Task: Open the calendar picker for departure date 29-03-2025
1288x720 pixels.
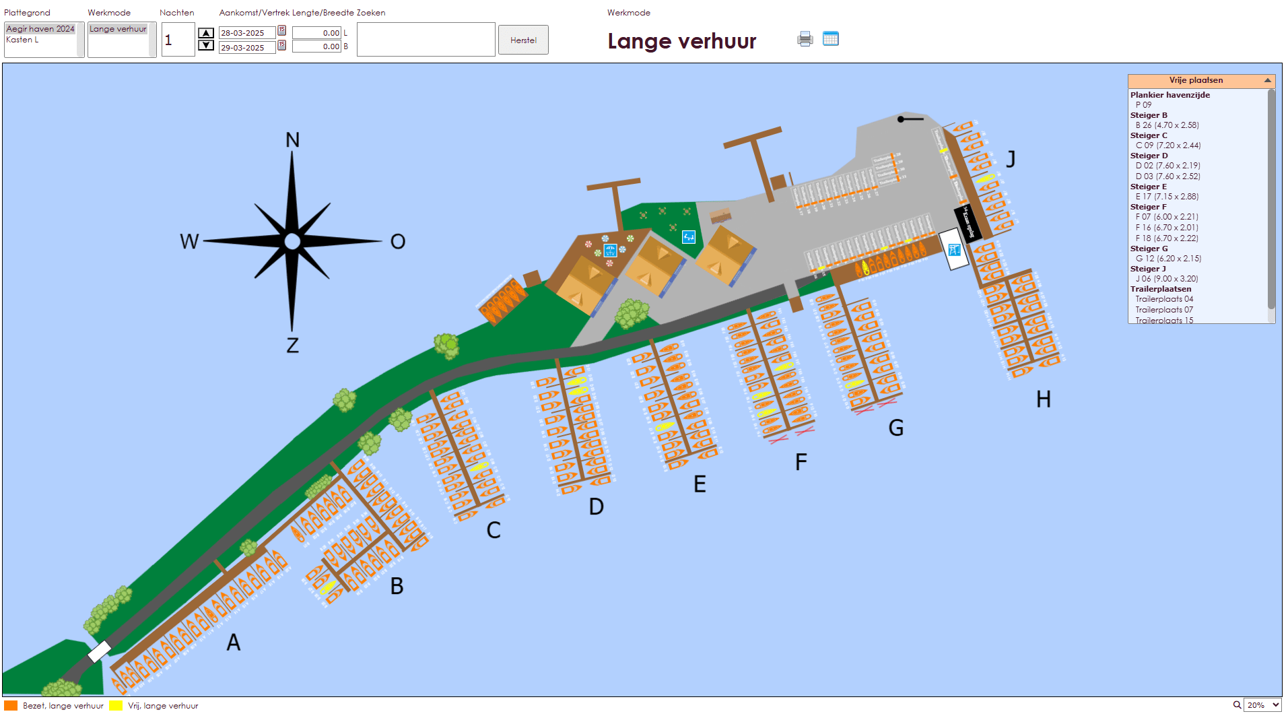Action: click(281, 47)
